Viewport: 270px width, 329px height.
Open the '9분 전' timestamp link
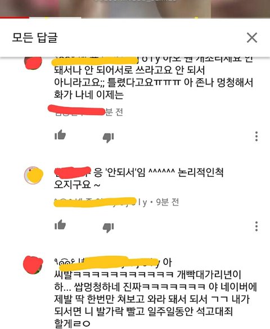coord(168,202)
